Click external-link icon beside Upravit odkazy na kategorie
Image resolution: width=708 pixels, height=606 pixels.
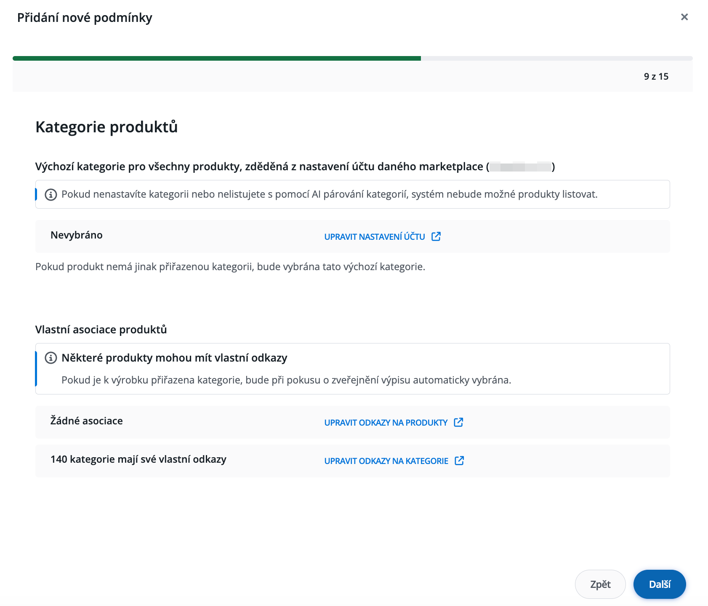[459, 461]
